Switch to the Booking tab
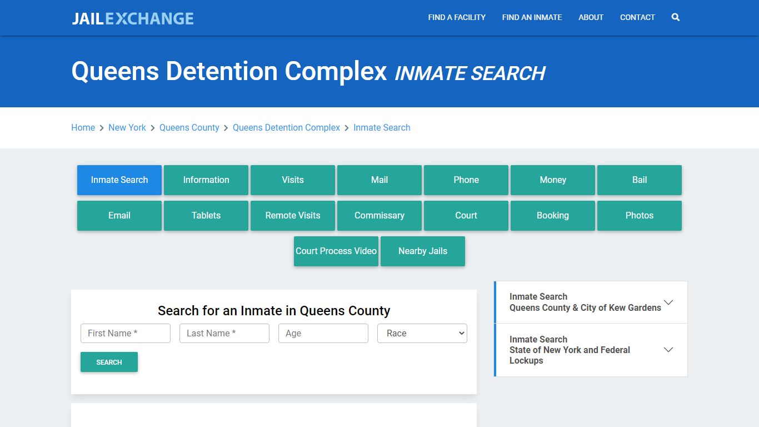 click(553, 216)
